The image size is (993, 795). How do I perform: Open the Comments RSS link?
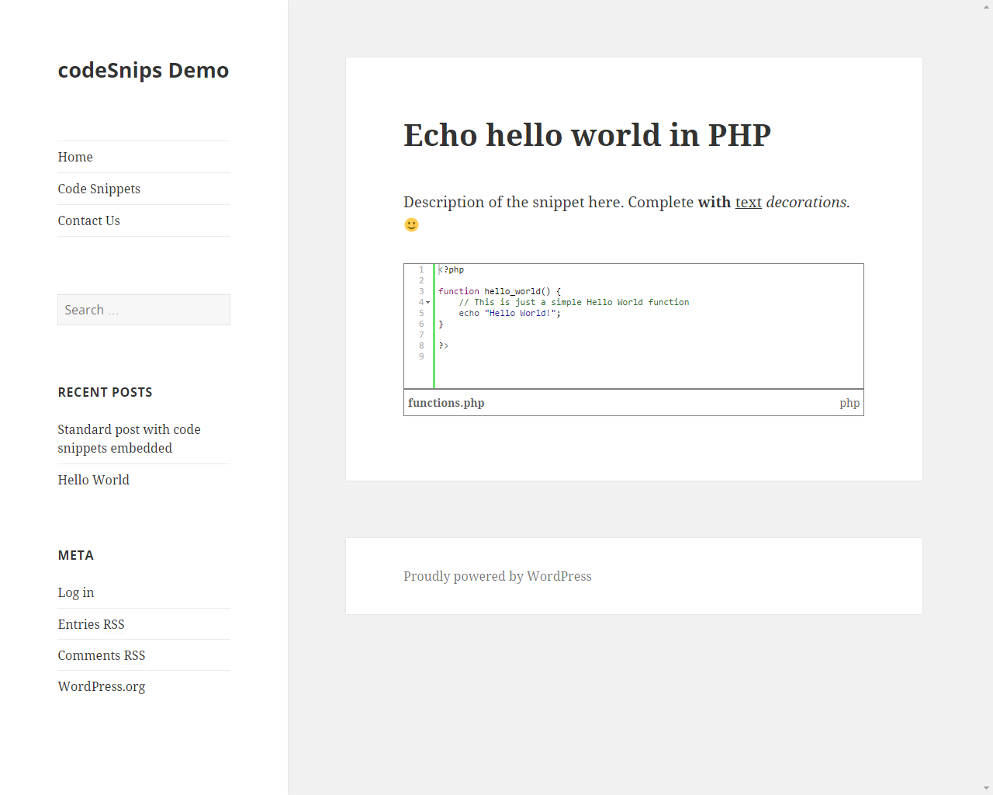102,655
